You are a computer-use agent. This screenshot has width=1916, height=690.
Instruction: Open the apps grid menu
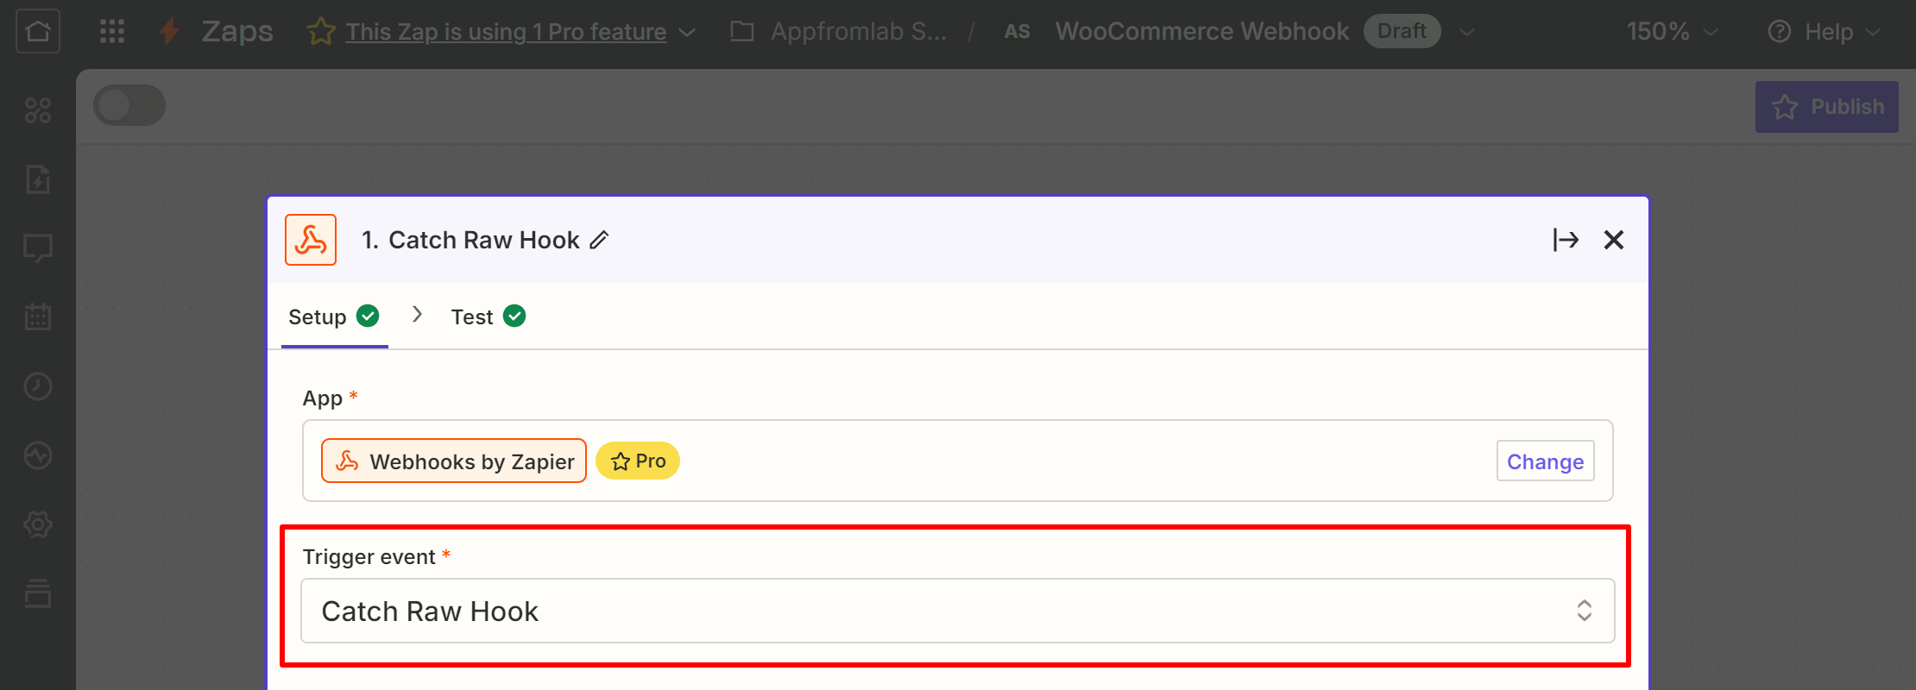click(112, 31)
